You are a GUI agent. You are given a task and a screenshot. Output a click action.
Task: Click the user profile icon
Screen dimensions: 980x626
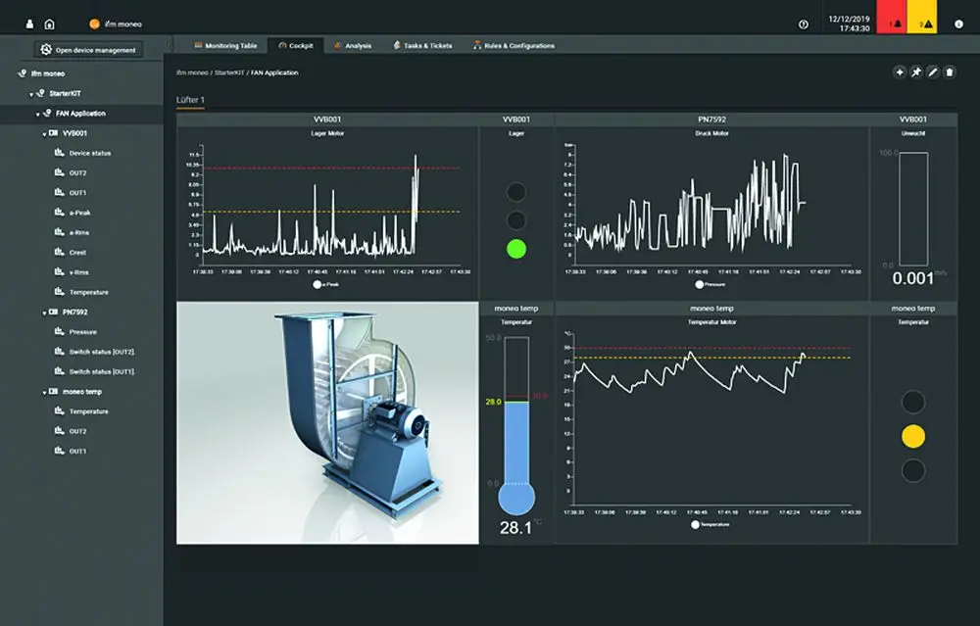(x=30, y=24)
